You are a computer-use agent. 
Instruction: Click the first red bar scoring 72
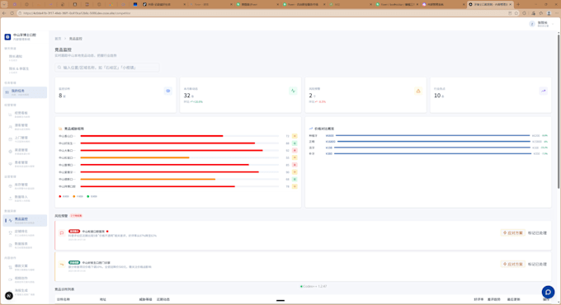(152, 136)
